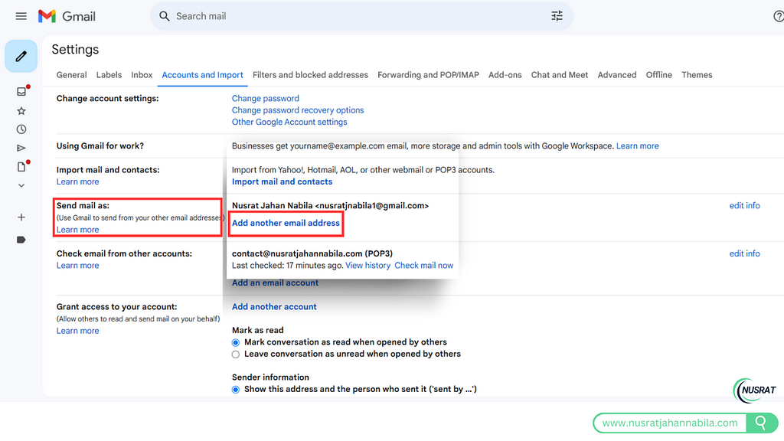This screenshot has width=784, height=441.
Task: Select Mark conversation as read when opened
Action: pyautogui.click(x=236, y=342)
